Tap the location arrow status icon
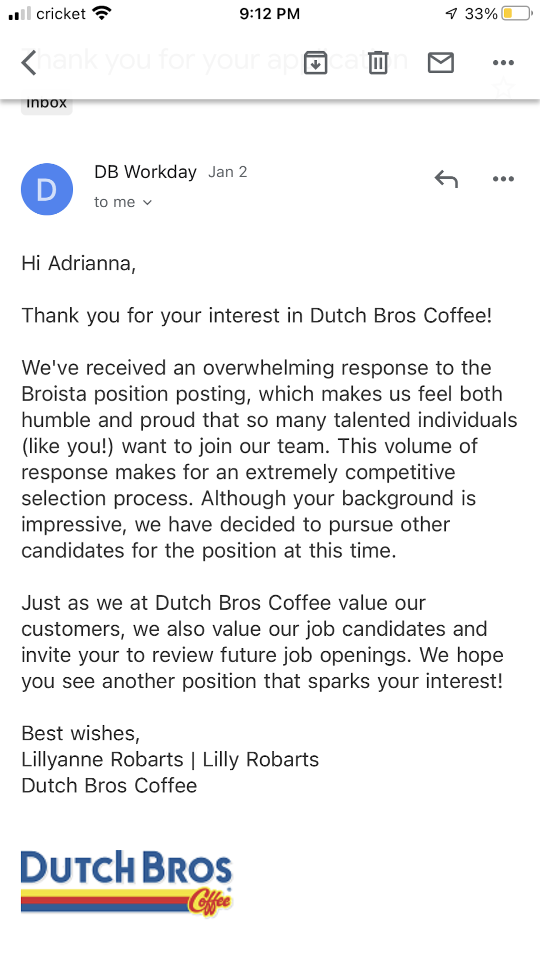Screen dimensions: 540x961 click(451, 14)
